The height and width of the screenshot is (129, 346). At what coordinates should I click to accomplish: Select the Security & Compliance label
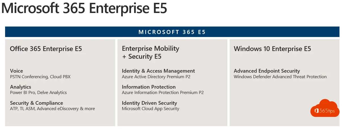click(x=37, y=103)
